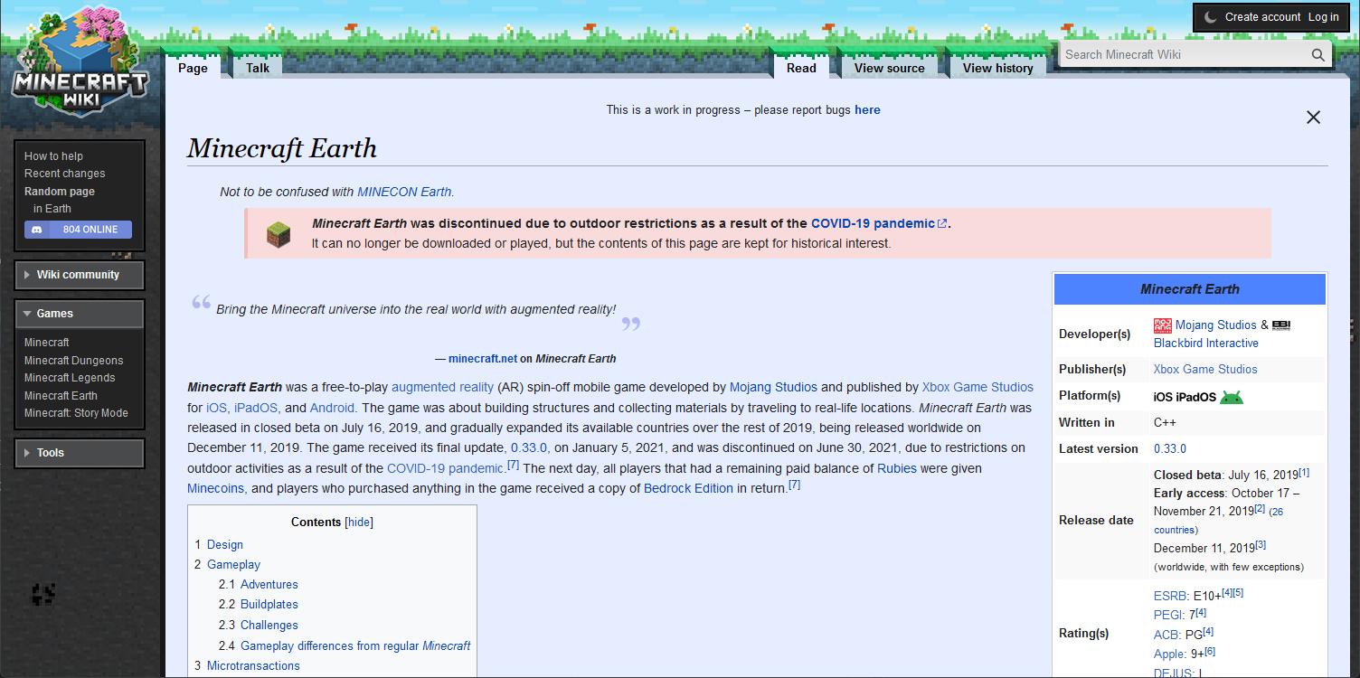Open Blackbird Interactive infobox link
Image resolution: width=1360 pixels, height=678 pixels.
[x=1206, y=344]
